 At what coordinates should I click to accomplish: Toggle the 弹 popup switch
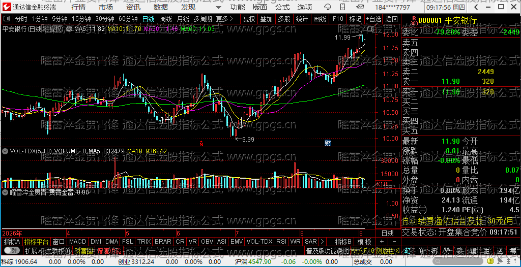tap(12, 250)
